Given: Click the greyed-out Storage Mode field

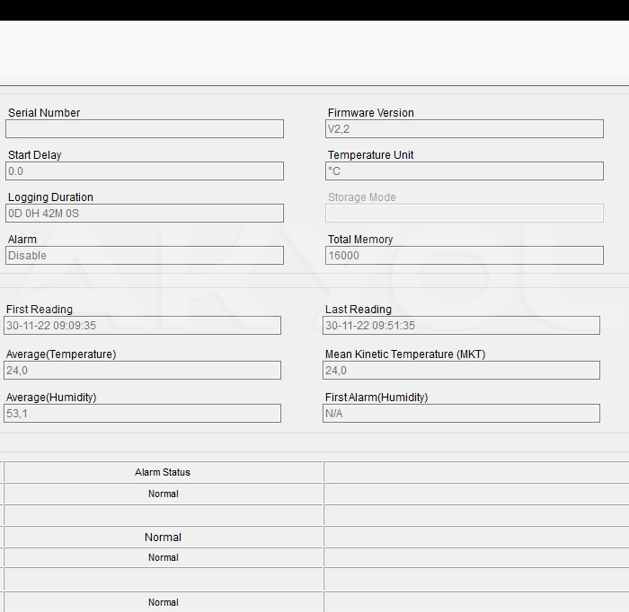Looking at the screenshot, I should tap(464, 214).
